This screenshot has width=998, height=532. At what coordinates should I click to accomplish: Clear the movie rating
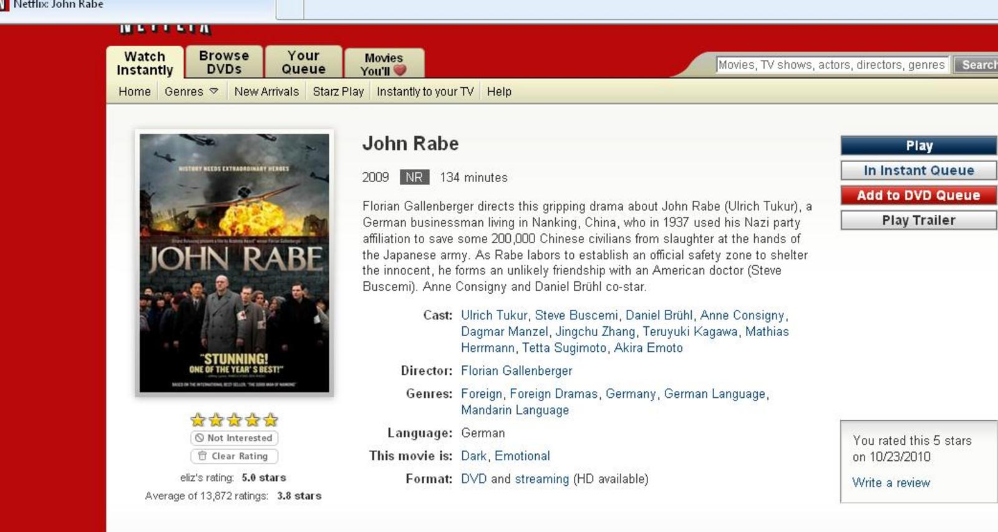234,456
